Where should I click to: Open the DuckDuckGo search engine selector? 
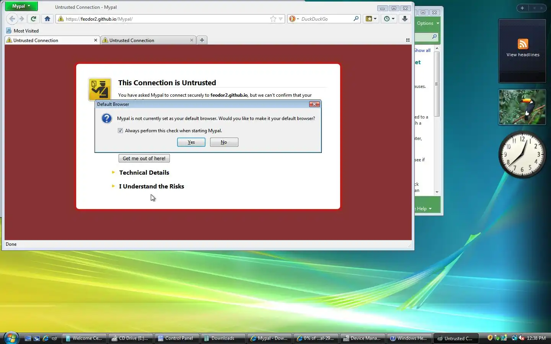294,19
